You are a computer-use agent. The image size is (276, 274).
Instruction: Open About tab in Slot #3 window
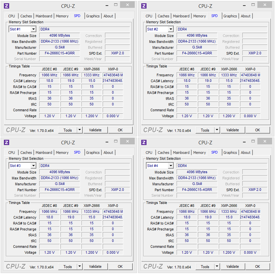pyautogui.click(x=108, y=153)
